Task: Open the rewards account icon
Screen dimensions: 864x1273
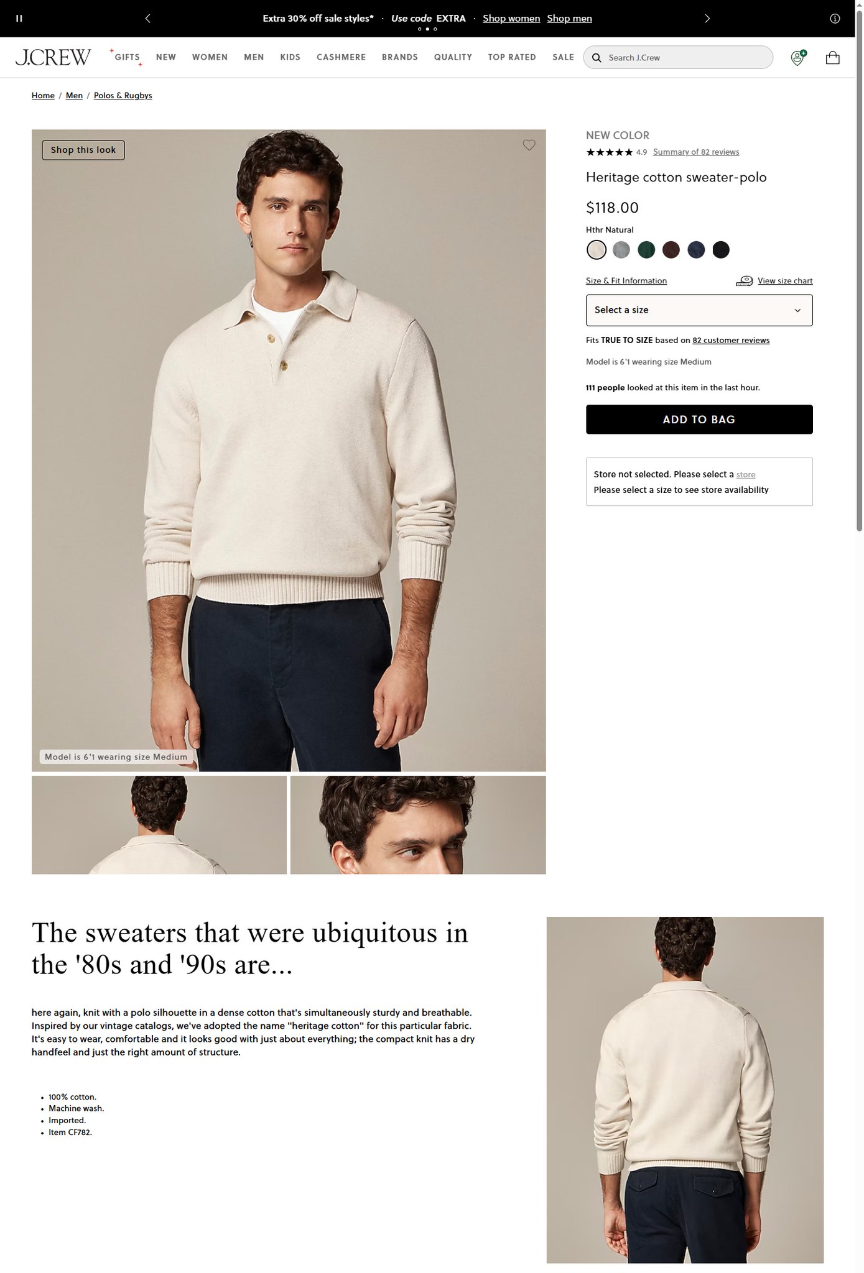Action: 798,58
